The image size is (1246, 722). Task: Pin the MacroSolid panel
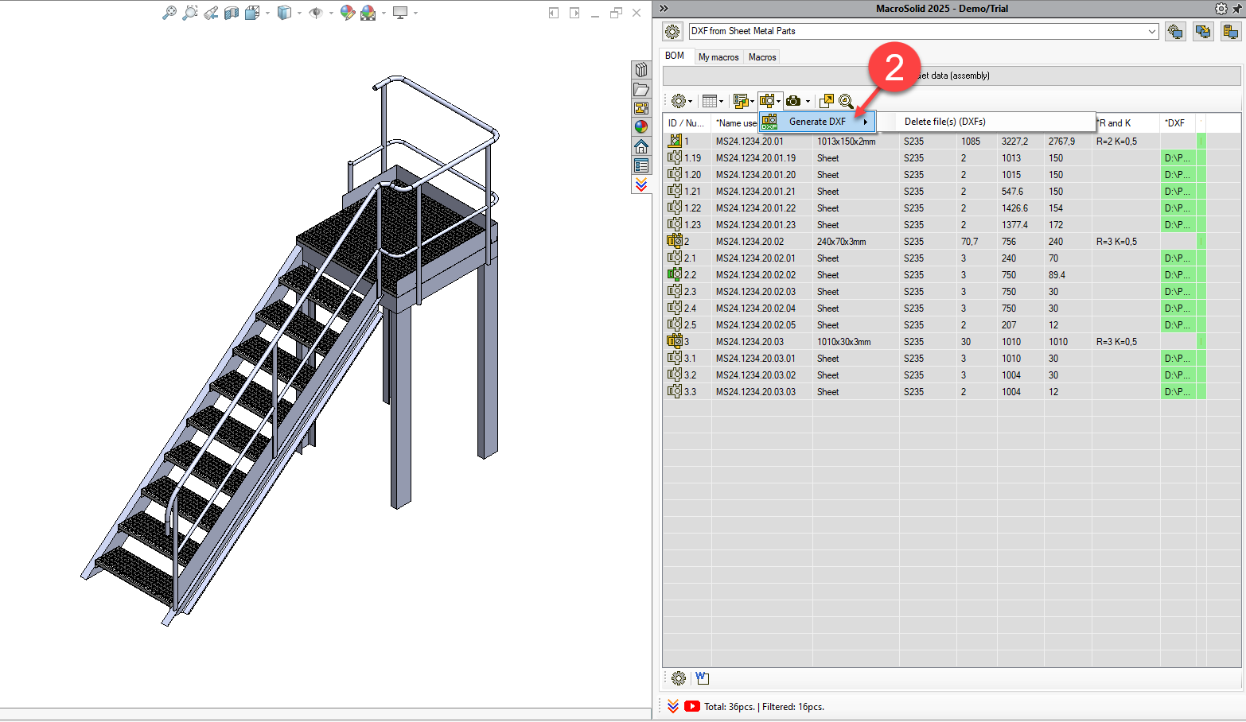coord(1237,9)
